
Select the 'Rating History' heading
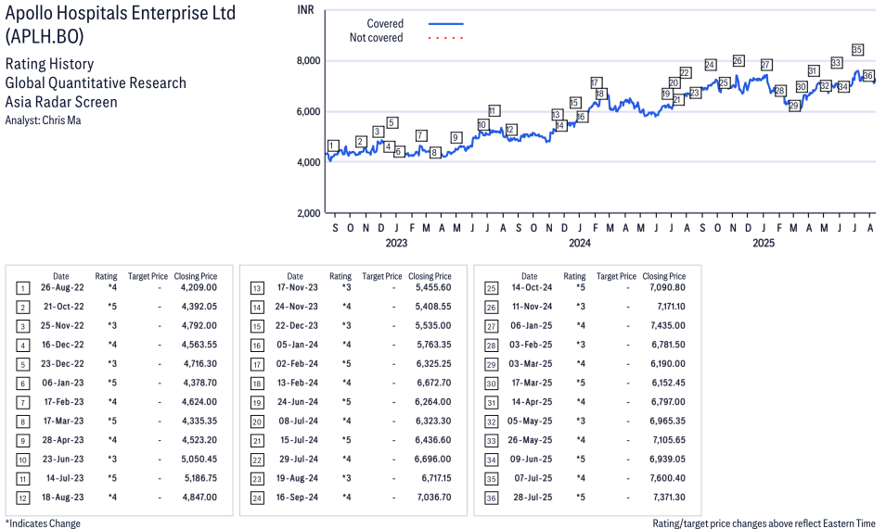pyautogui.click(x=49, y=64)
